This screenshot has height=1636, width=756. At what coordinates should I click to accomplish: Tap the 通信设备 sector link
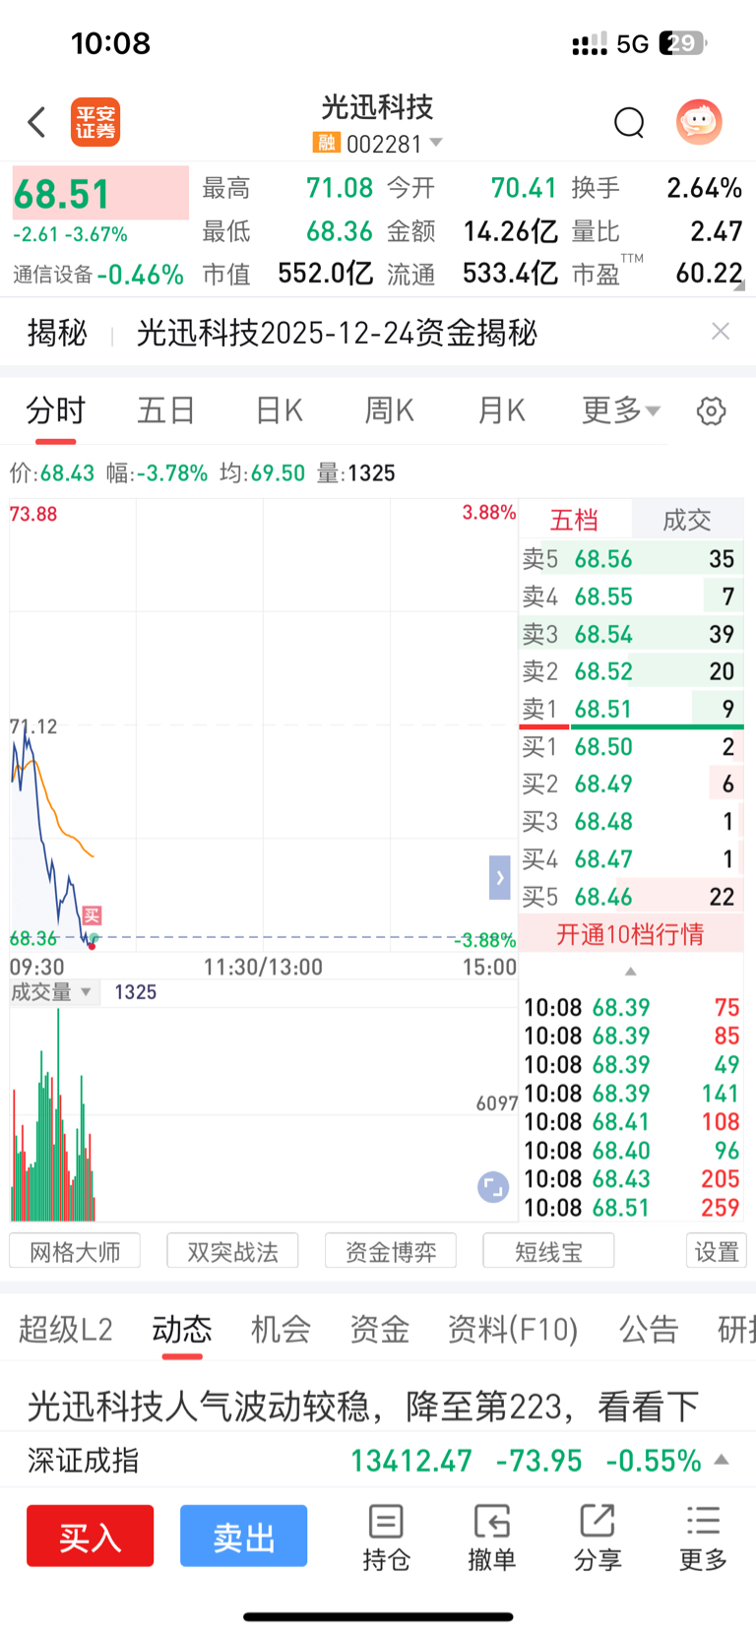(52, 275)
